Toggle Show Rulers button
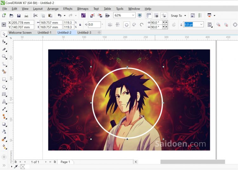Screen dimensions: 238x170 [x=149, y=16]
